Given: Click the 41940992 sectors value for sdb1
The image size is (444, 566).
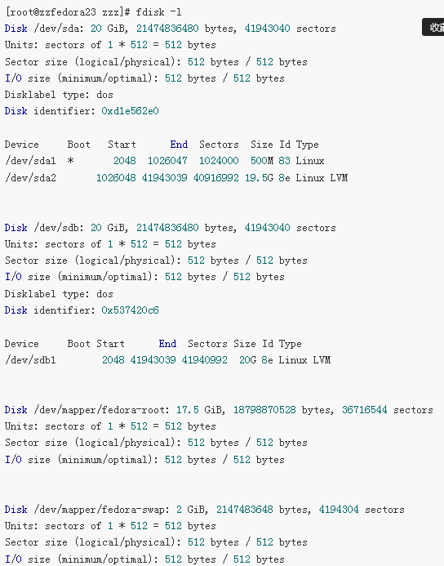Looking at the screenshot, I should coord(205,360).
